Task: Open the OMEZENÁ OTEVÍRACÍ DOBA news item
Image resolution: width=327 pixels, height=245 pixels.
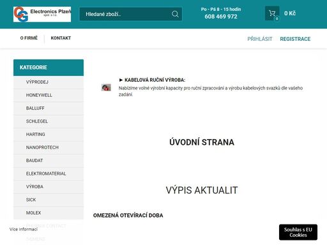Action: click(x=128, y=216)
